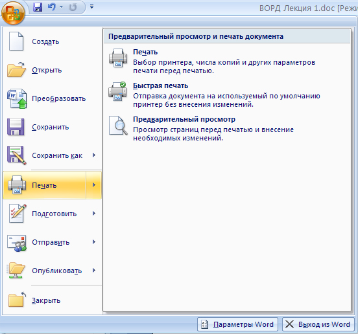The height and width of the screenshot is (334, 358).
Task: Click the blank page icon for Создать
Action: pyautogui.click(x=16, y=41)
